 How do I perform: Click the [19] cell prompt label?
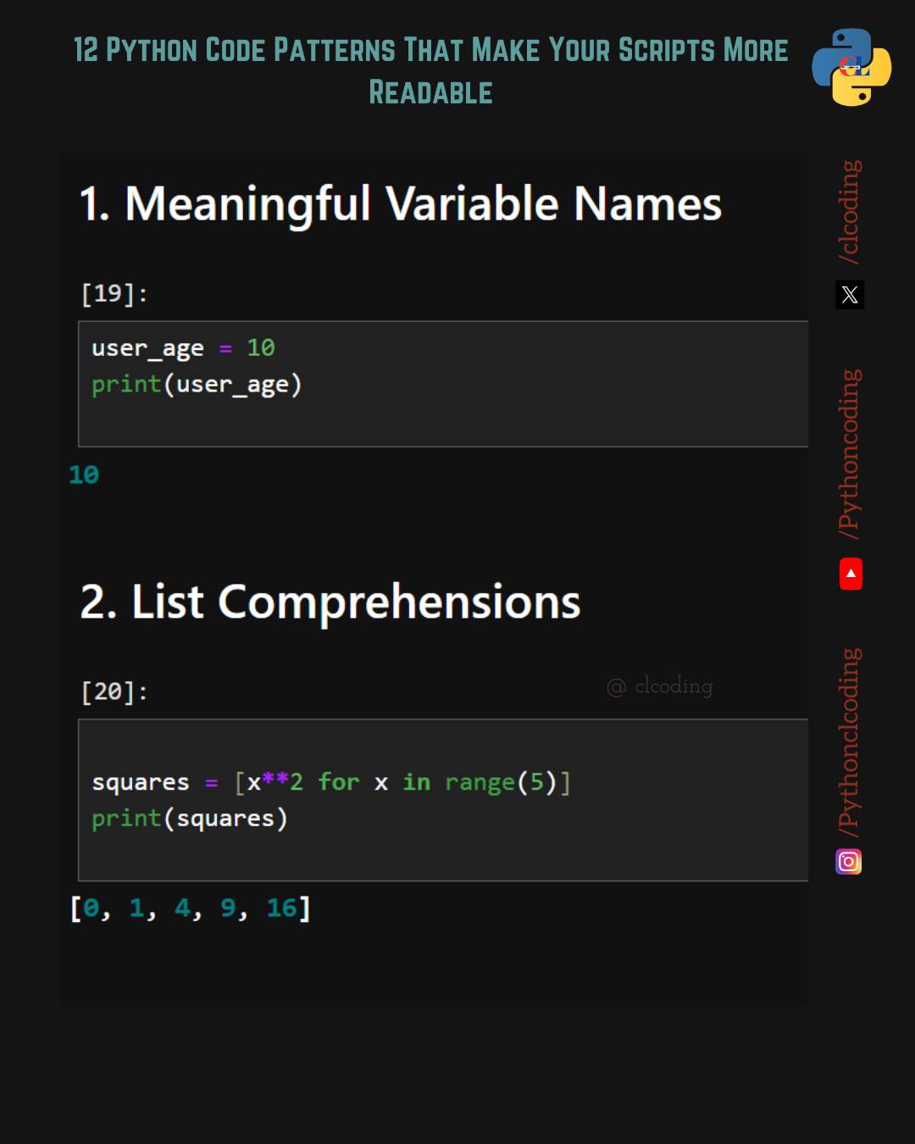coord(114,294)
